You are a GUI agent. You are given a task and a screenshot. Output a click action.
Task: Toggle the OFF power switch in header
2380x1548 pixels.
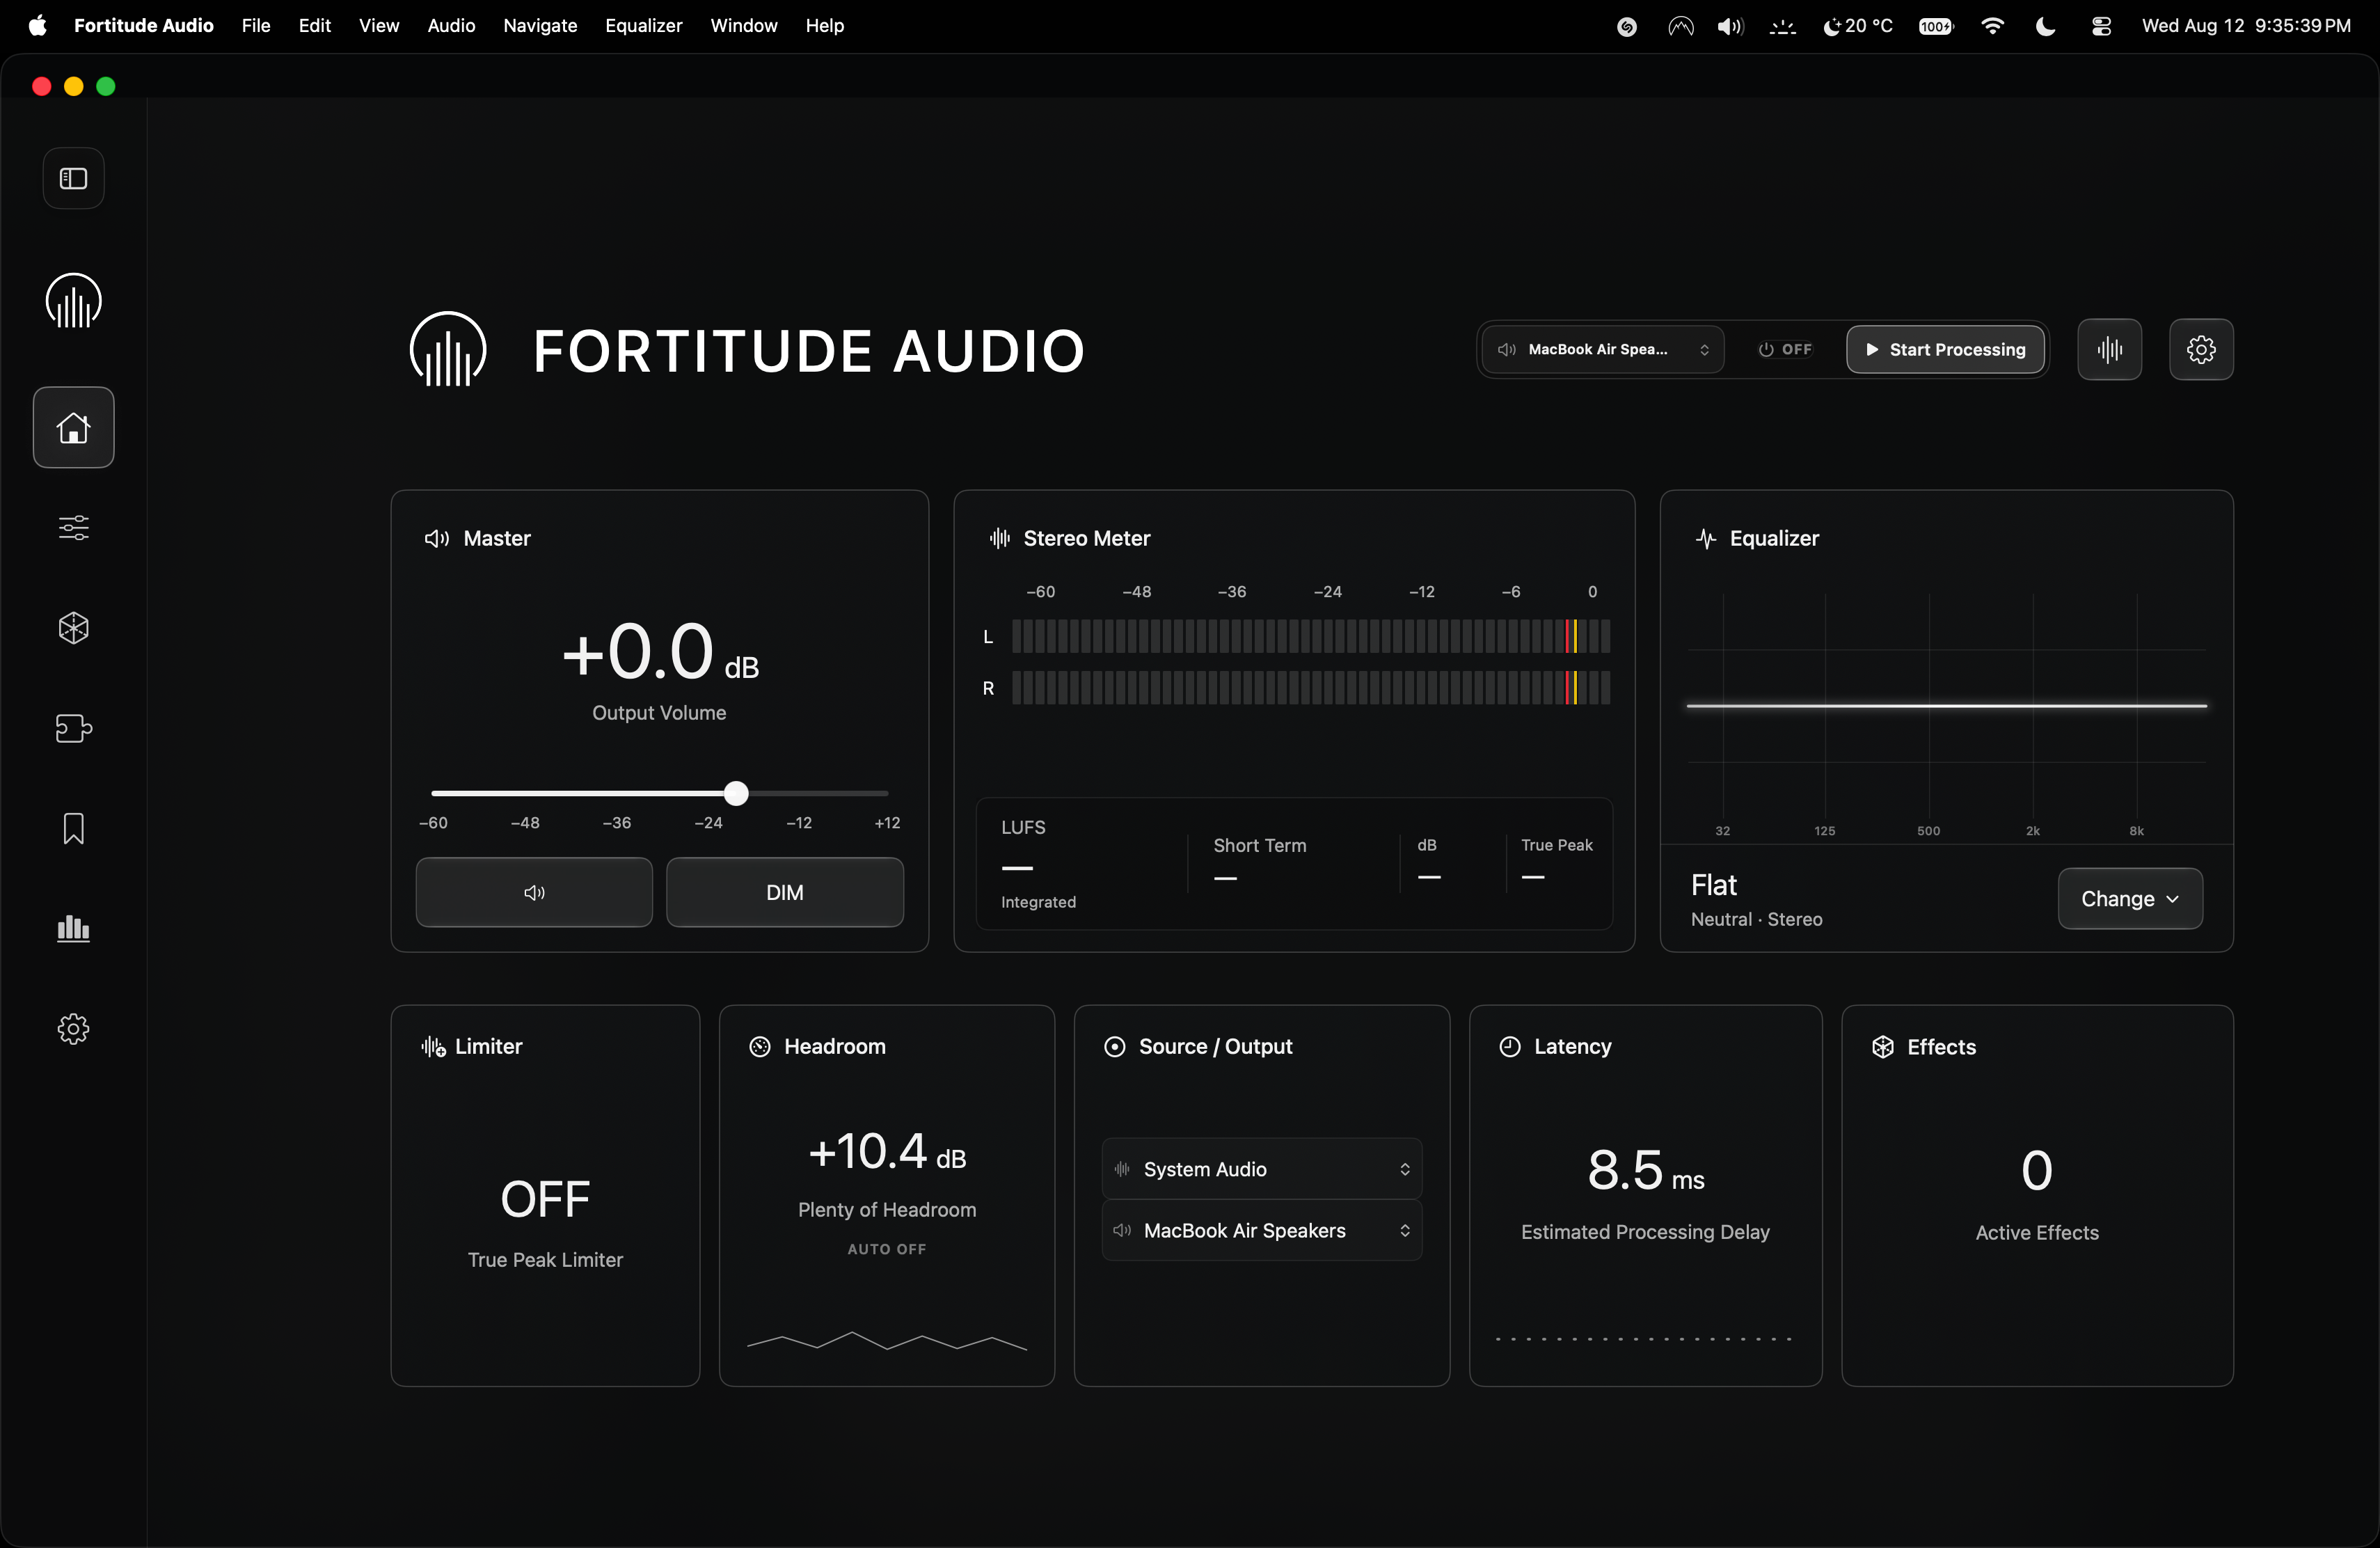pyautogui.click(x=1785, y=349)
